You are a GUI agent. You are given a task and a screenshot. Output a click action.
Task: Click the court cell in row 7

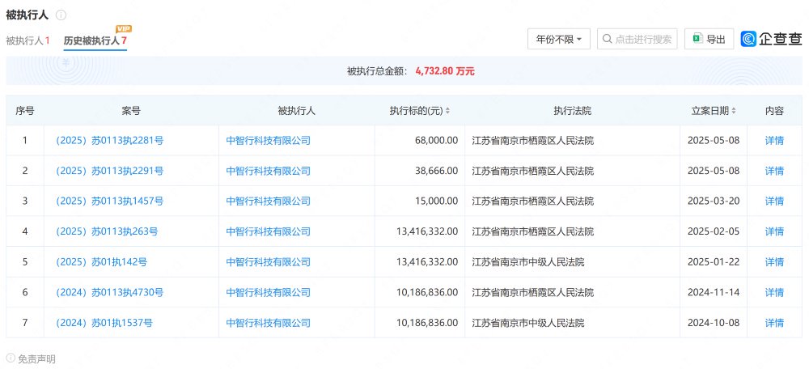coord(572,323)
